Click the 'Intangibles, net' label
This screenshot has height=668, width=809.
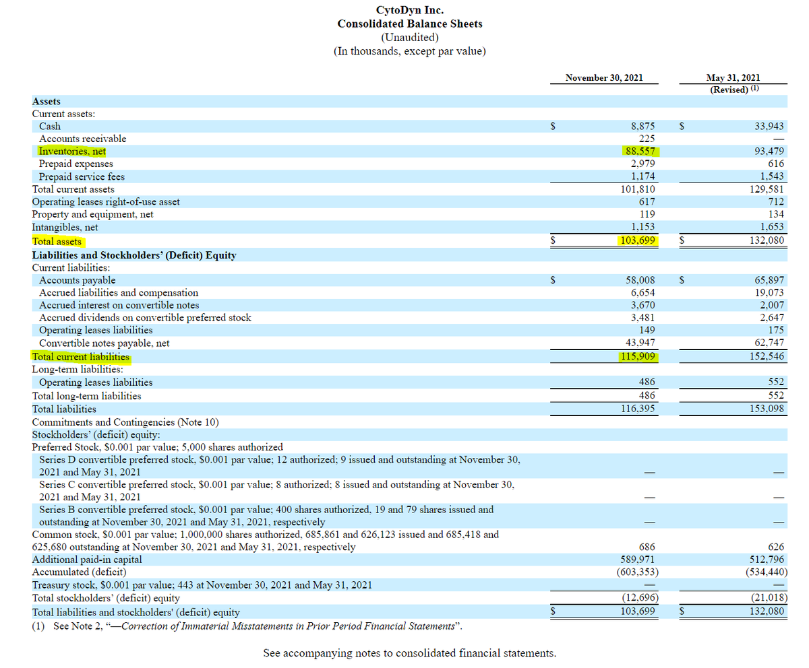click(x=65, y=228)
